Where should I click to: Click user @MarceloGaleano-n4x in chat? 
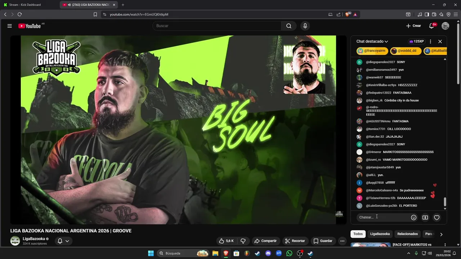coord(382,190)
